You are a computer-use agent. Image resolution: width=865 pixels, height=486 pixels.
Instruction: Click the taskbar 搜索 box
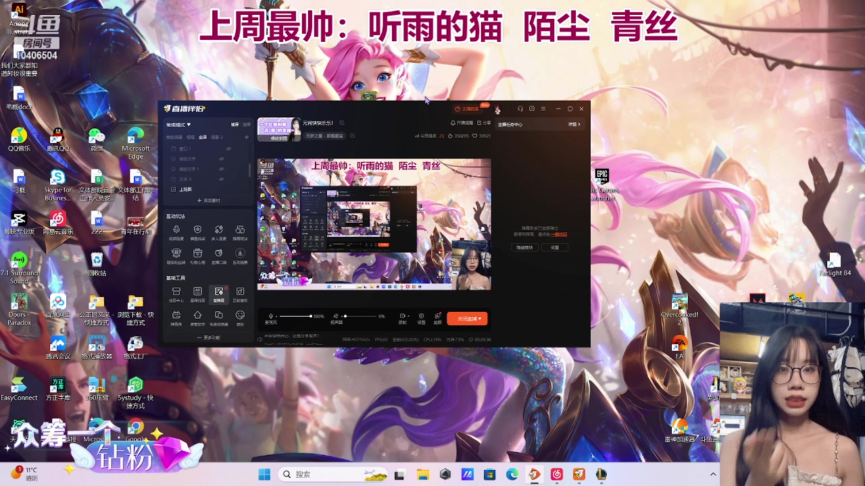tap(332, 475)
